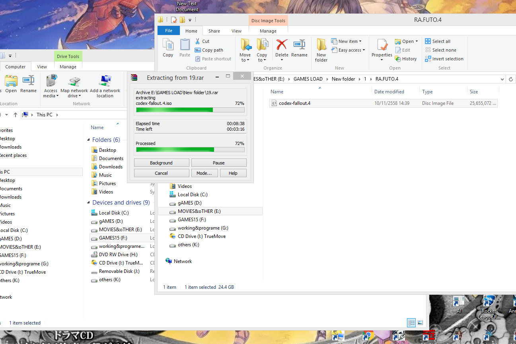The width and height of the screenshot is (516, 344).
Task: Pause the WinRAR extraction
Action: click(219, 163)
